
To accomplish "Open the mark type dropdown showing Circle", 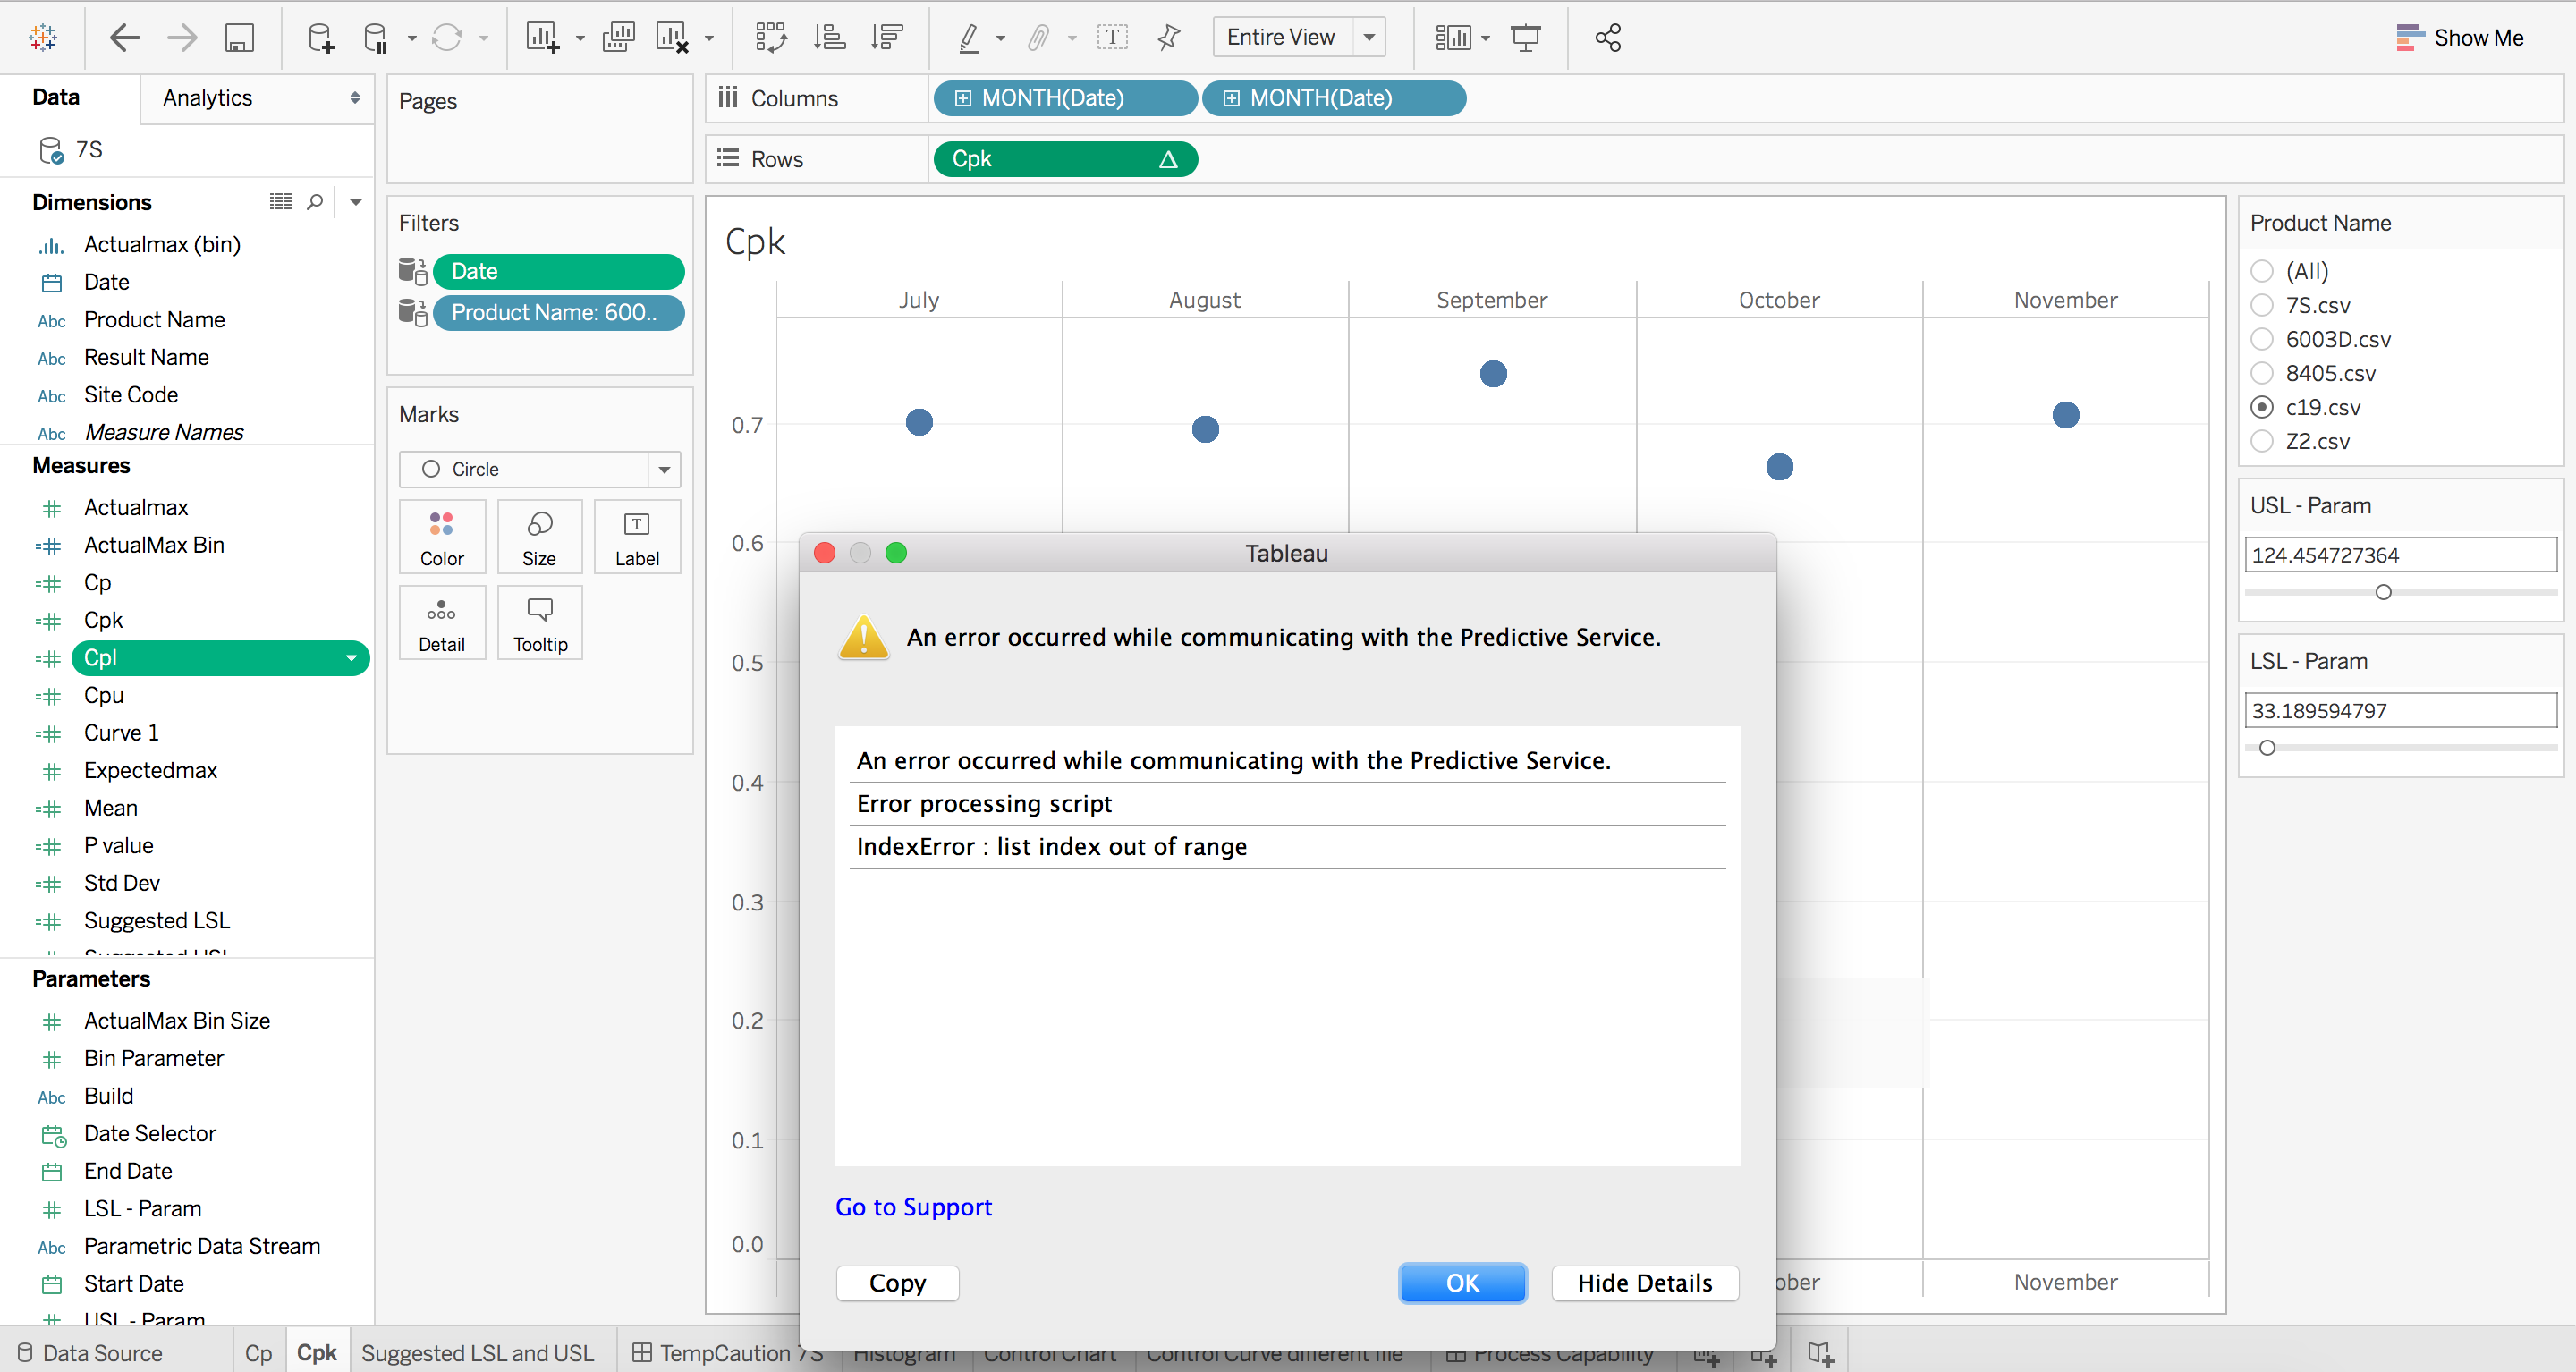I will 664,469.
